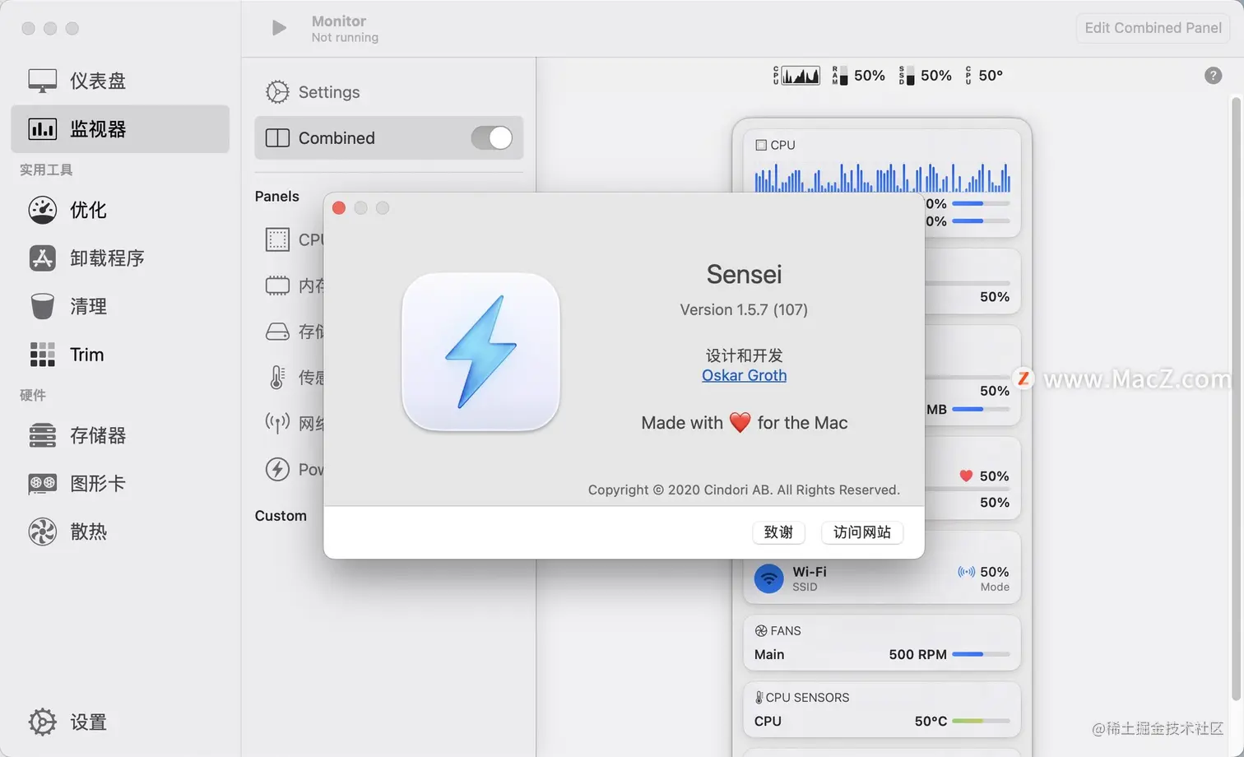Viewport: 1244px width, 757px height.
Task: Select the Combined row
Action: tap(389, 138)
